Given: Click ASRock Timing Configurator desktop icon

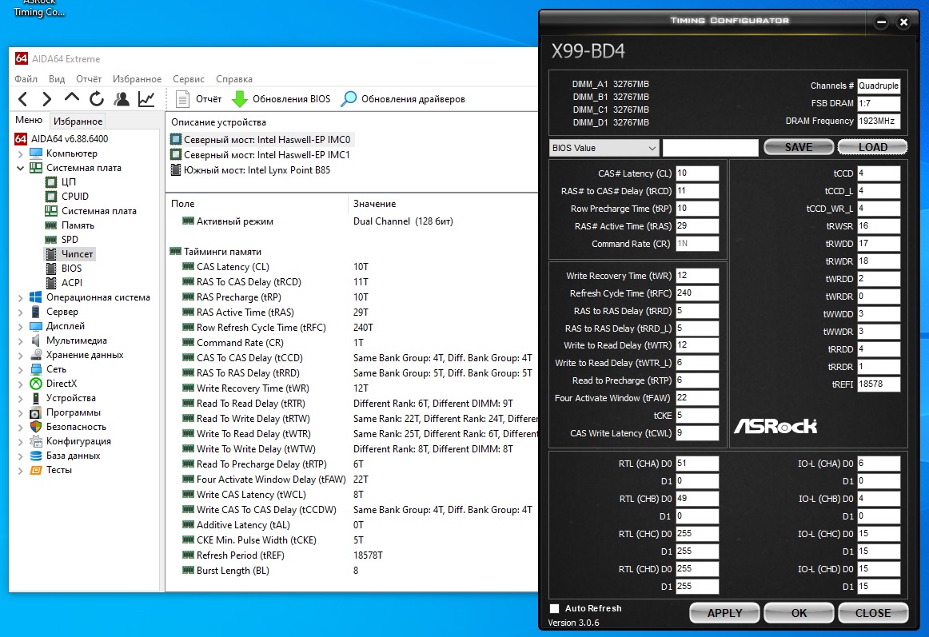Looking at the screenshot, I should coord(39,8).
